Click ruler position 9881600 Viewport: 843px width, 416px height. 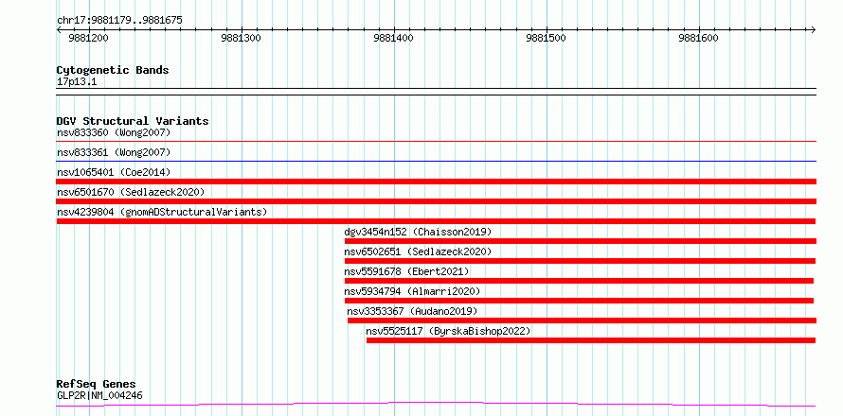pos(699,38)
